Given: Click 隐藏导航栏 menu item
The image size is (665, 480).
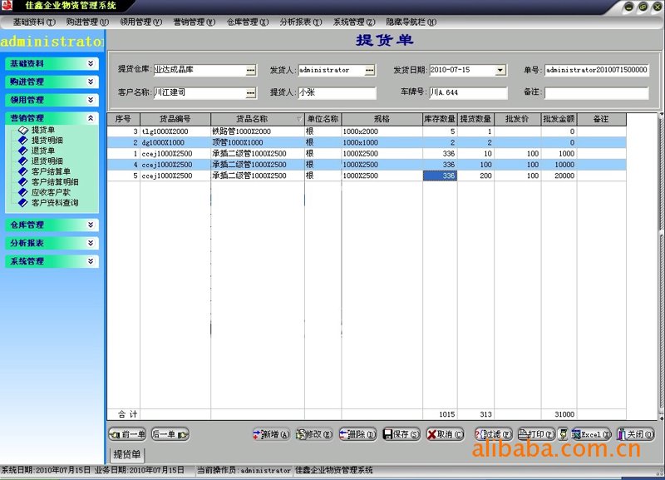Looking at the screenshot, I should pos(411,22).
